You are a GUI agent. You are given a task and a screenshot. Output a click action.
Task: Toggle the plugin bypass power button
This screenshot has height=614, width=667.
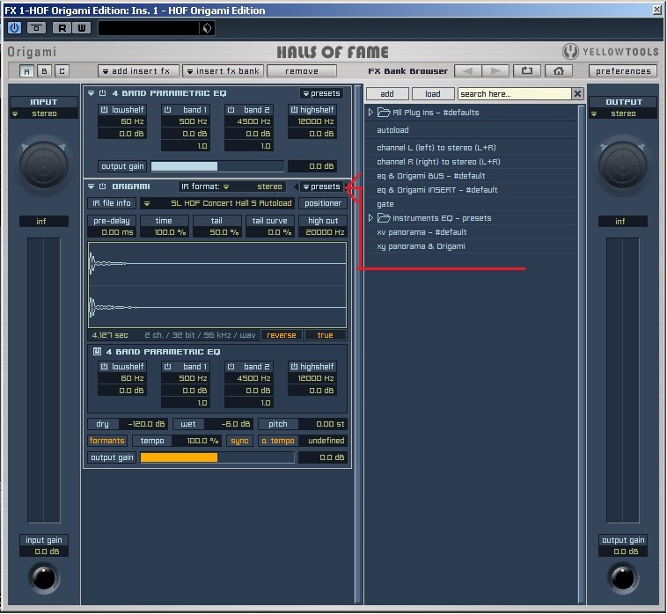[x=14, y=28]
